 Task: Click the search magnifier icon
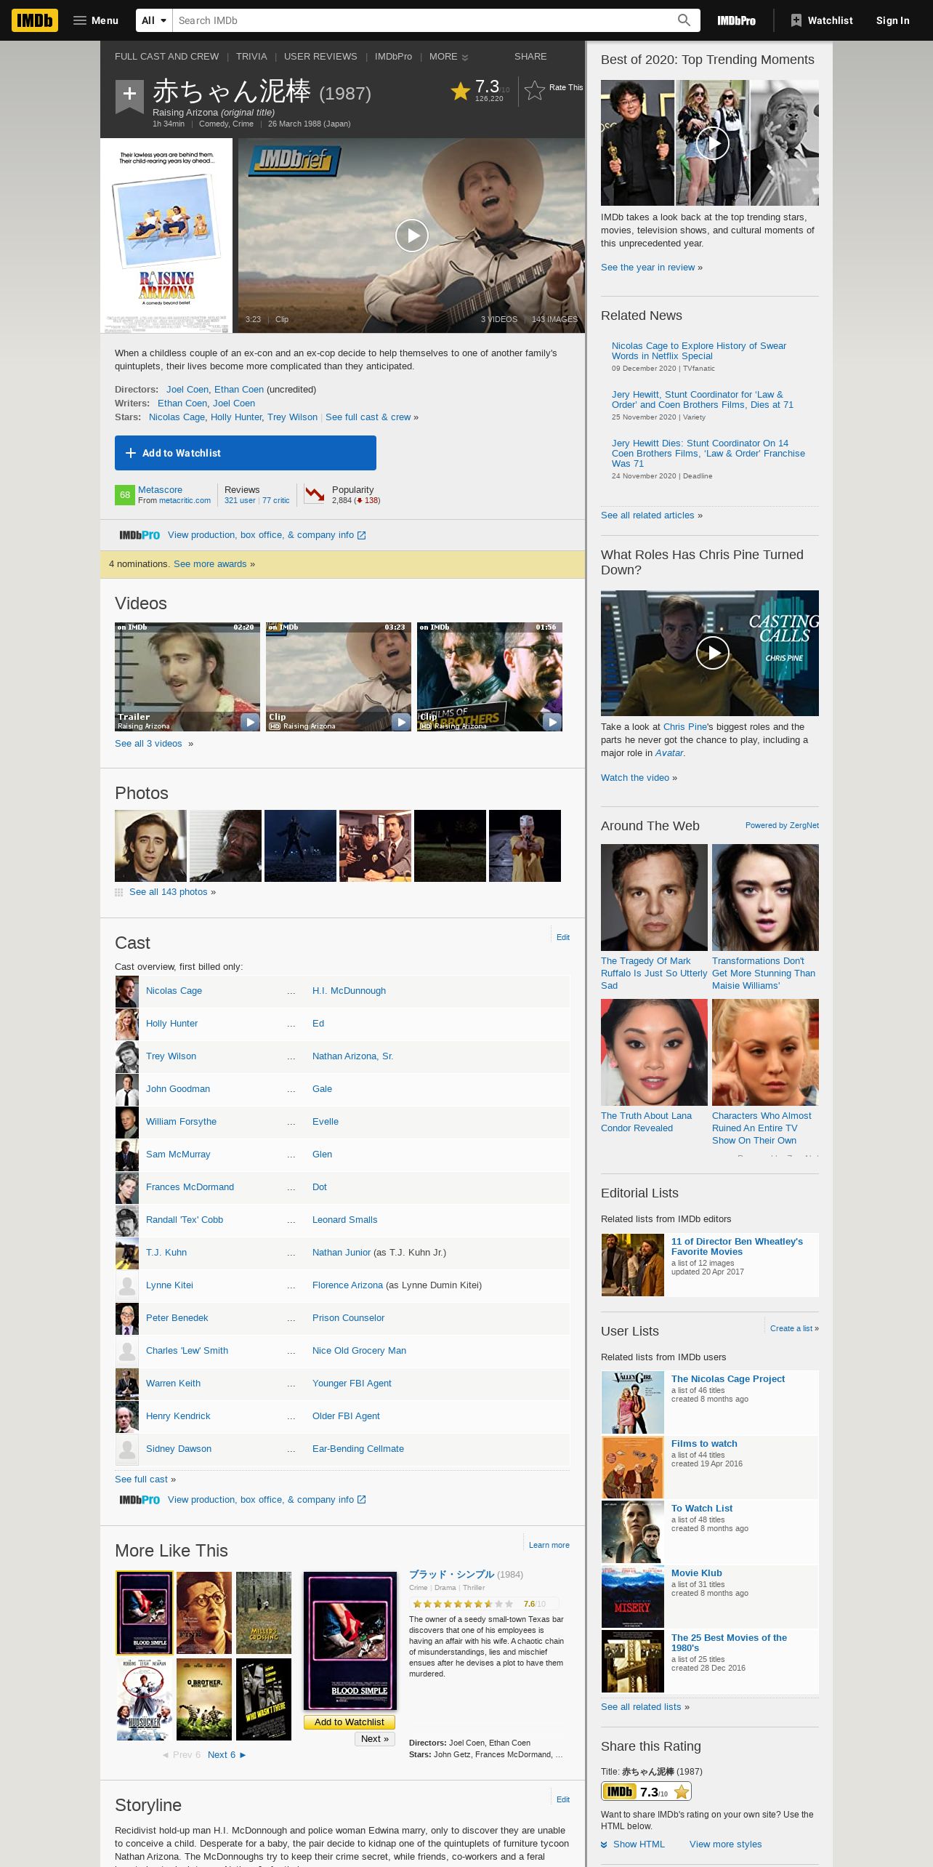684,20
